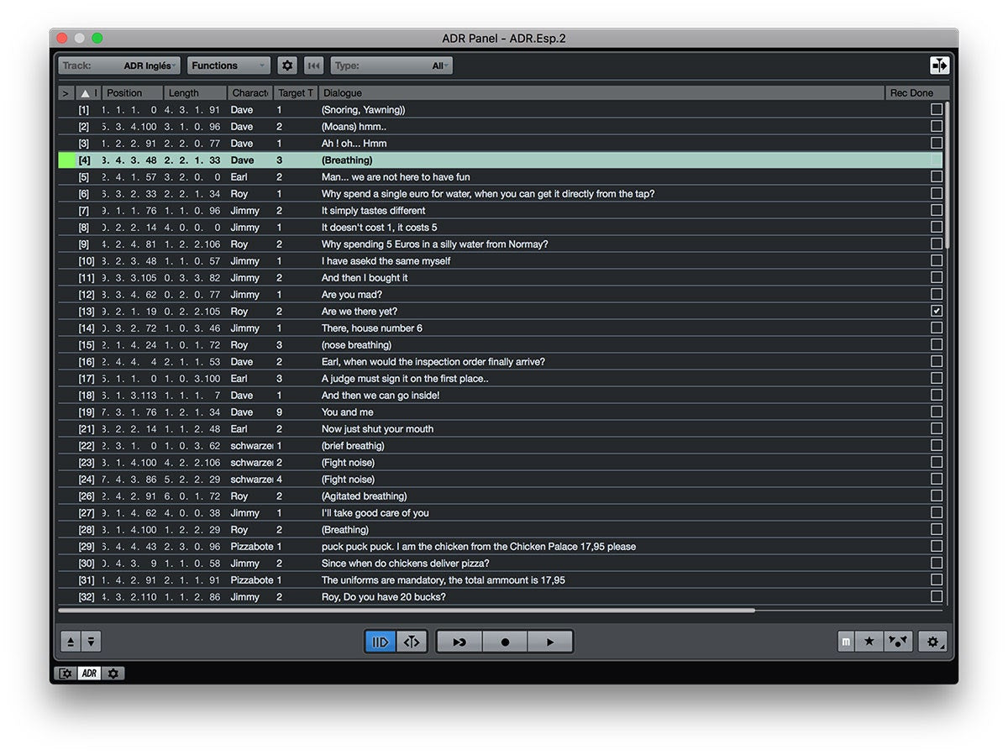Select the ADR tab at bottom left
Viewport: 1008px width, 755px height.
click(89, 674)
